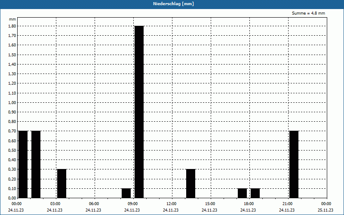Select the 12:00 time axis label

click(171, 204)
